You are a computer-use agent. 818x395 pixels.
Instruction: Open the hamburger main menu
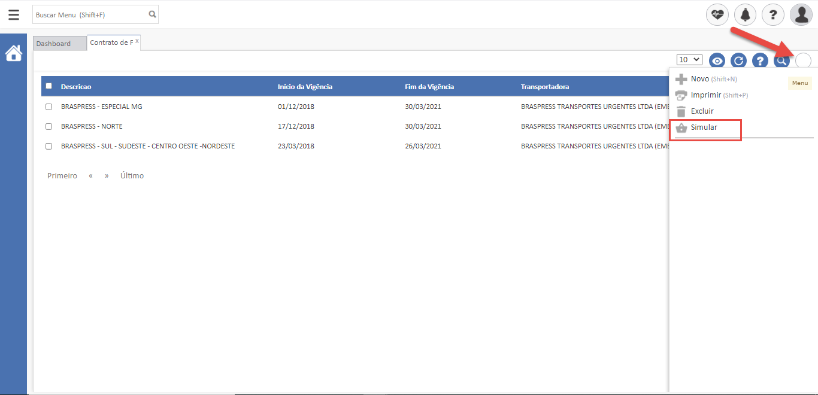14,15
